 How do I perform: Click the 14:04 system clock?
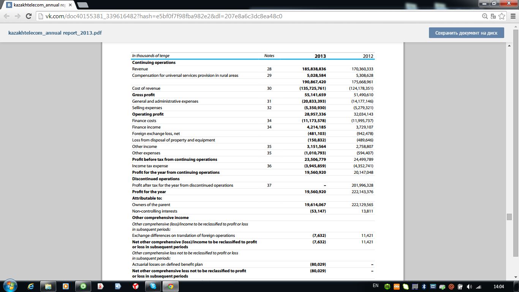click(498, 286)
